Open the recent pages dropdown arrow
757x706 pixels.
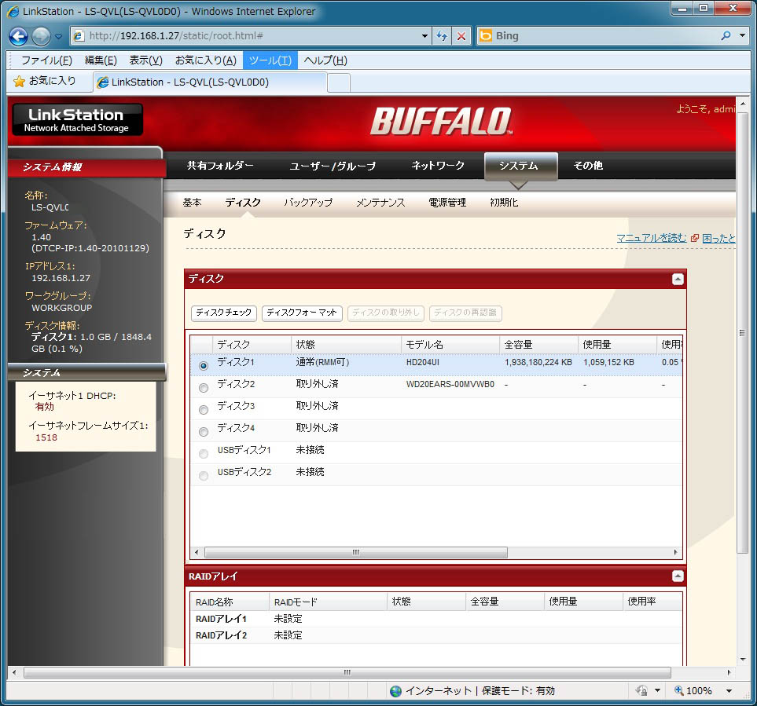point(58,36)
